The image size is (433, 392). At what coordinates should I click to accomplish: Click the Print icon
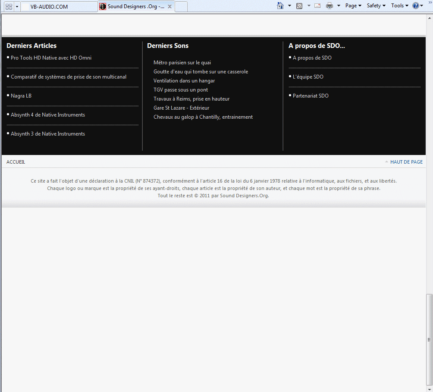pyautogui.click(x=329, y=6)
